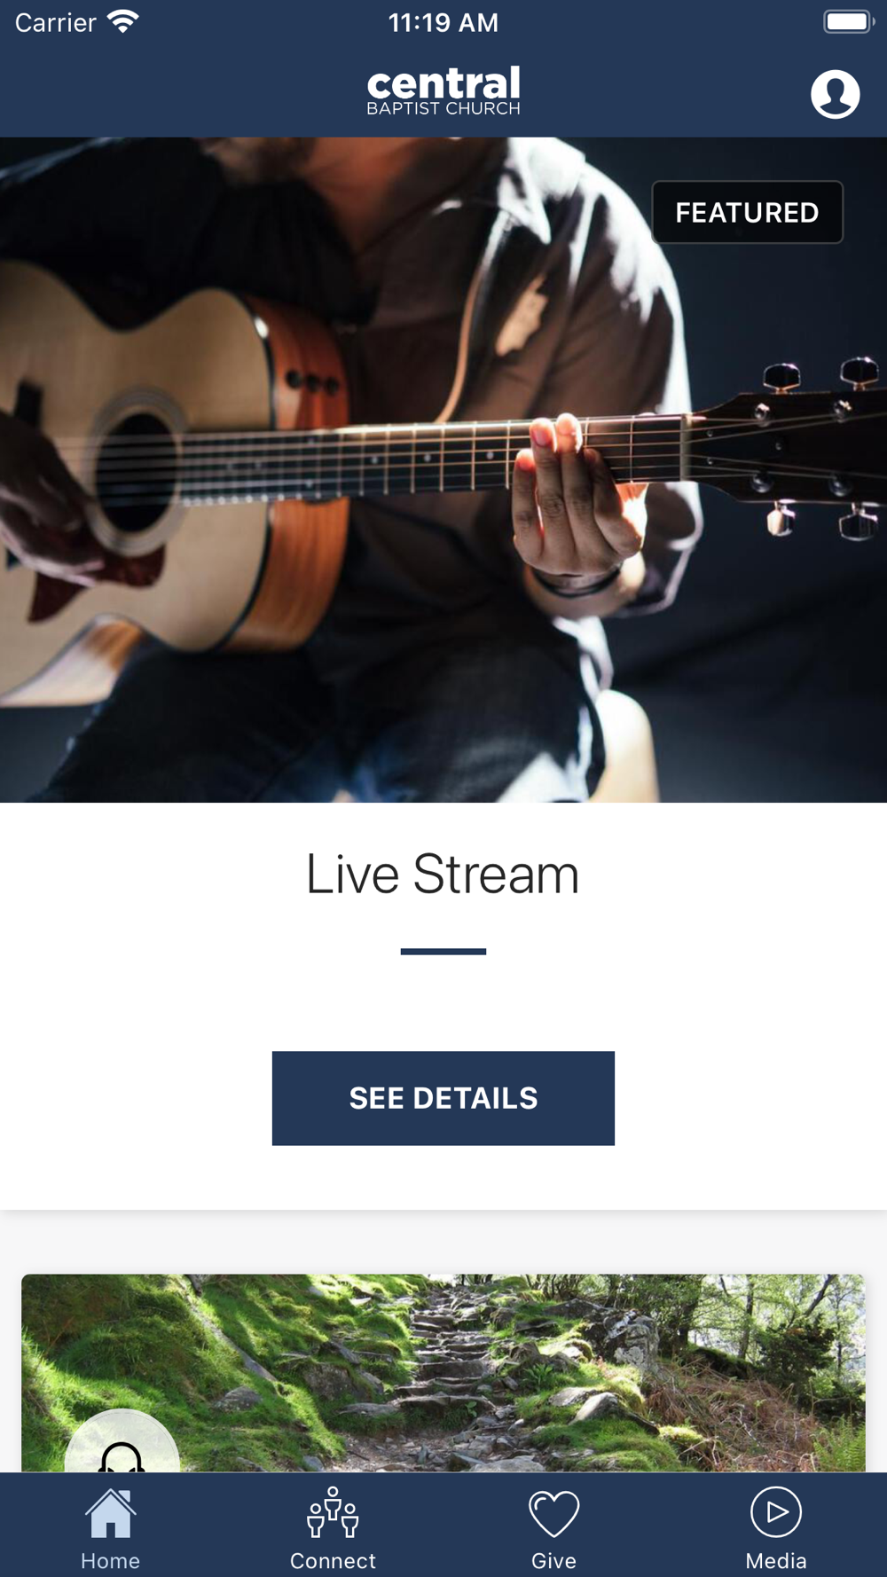887x1577 pixels.
Task: Tap the 11:19 AM clock
Action: point(443,22)
